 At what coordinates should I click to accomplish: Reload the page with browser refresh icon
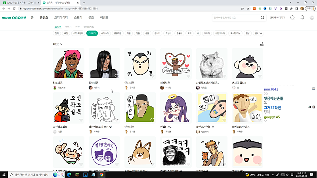(x=15, y=8)
